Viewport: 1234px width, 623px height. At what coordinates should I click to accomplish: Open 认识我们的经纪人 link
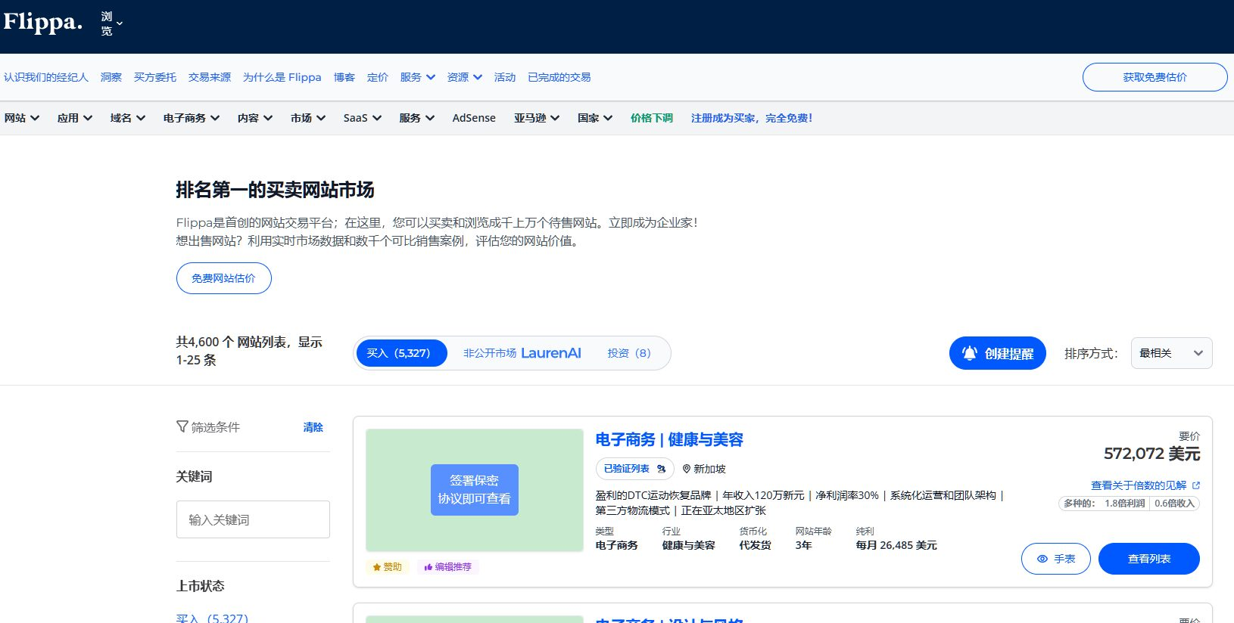click(46, 77)
